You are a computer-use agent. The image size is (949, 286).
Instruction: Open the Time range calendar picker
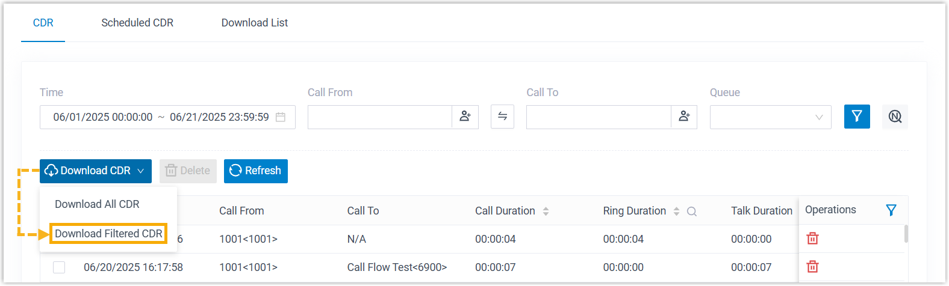(281, 117)
